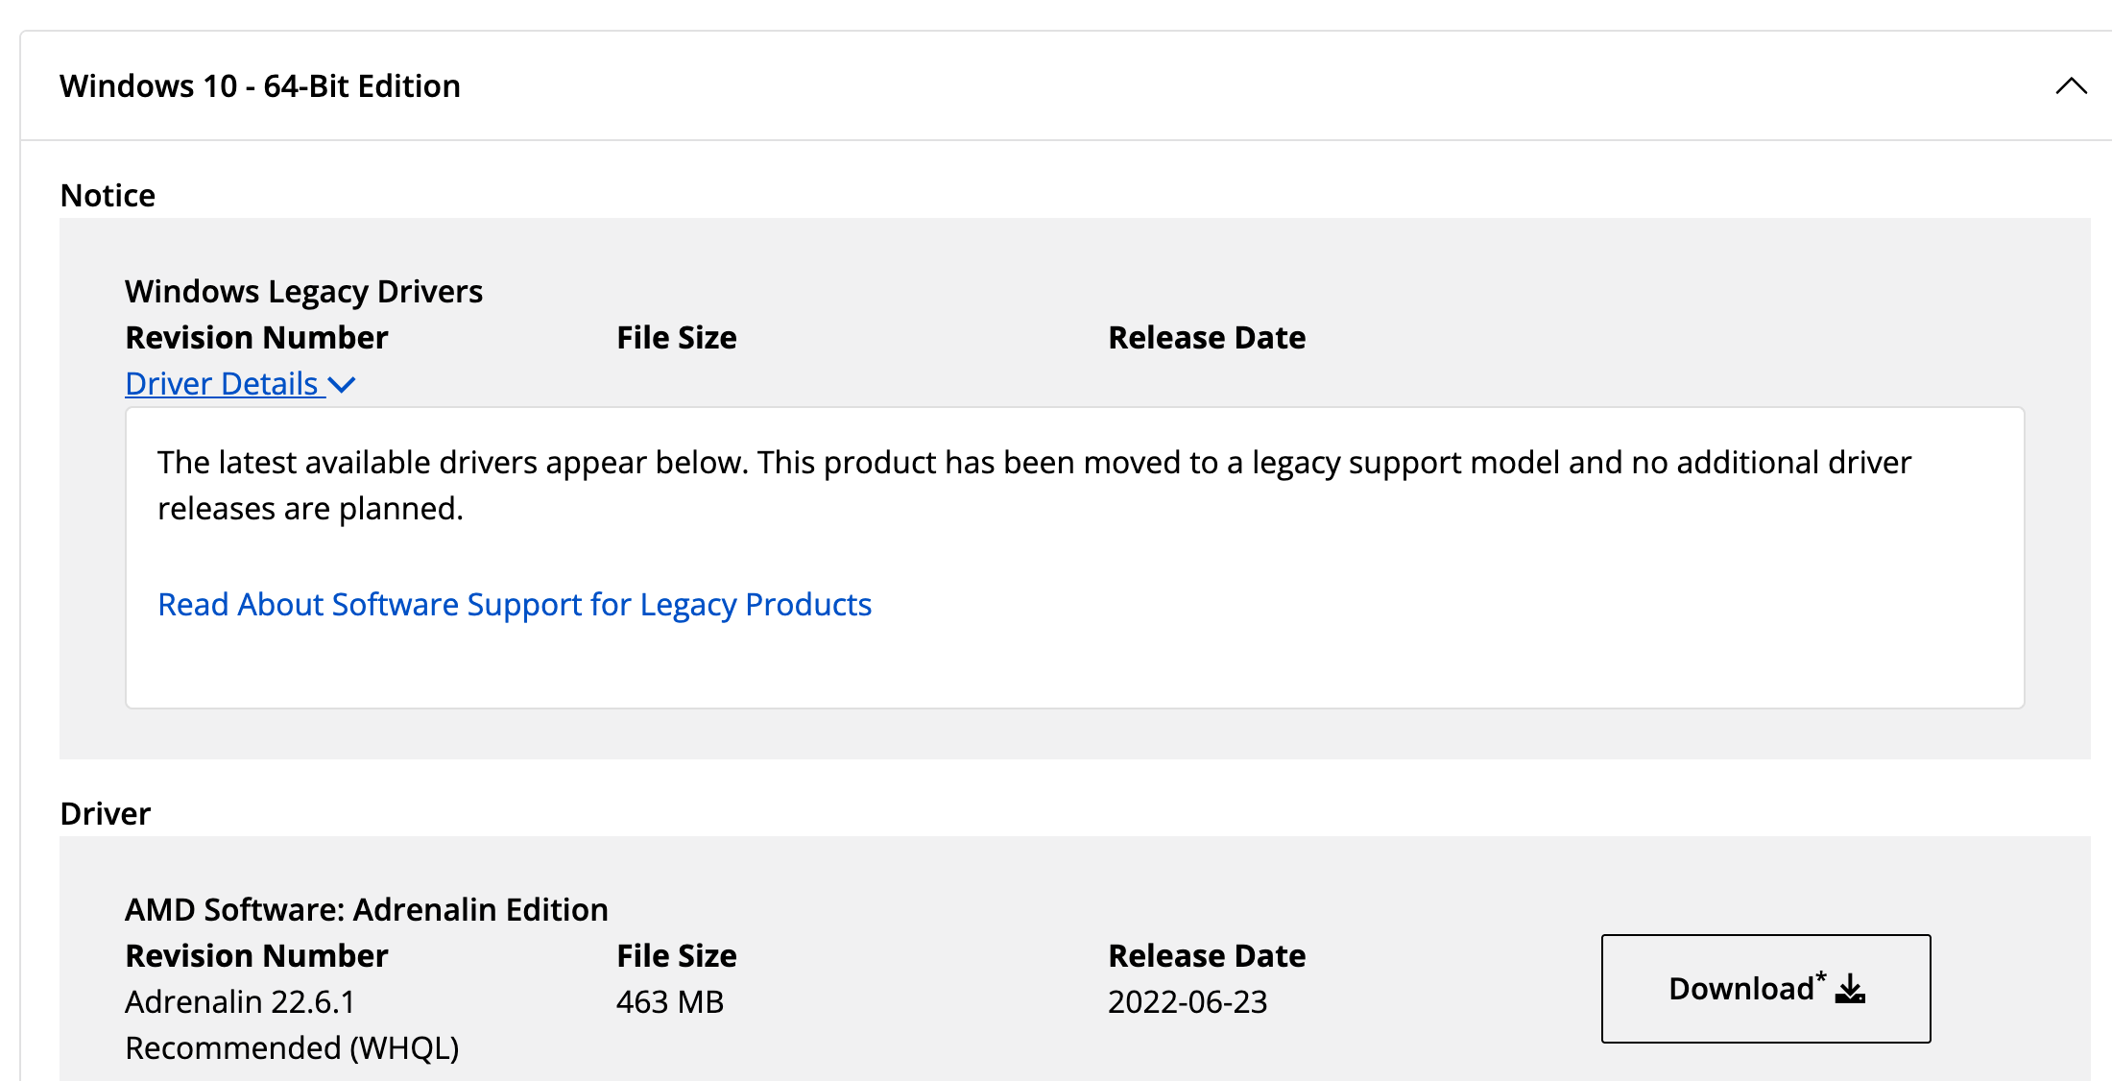Click the legacy support model notice paragraph
Viewport: 2112px width, 1081px height.
click(1034, 486)
